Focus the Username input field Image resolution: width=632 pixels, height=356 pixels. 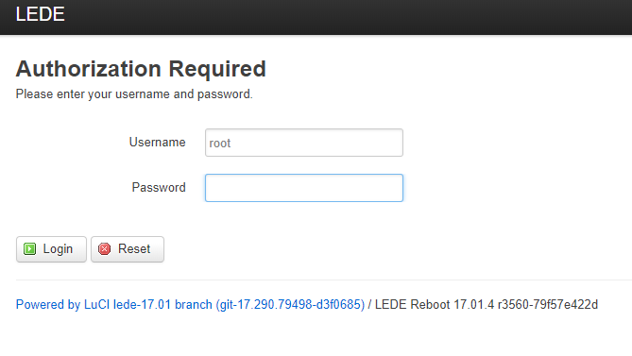(304, 143)
